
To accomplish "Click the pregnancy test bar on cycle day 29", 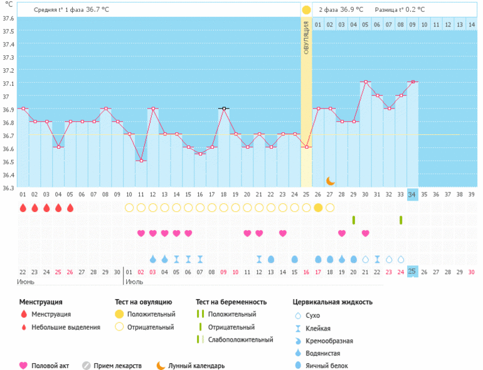I will 354,220.
